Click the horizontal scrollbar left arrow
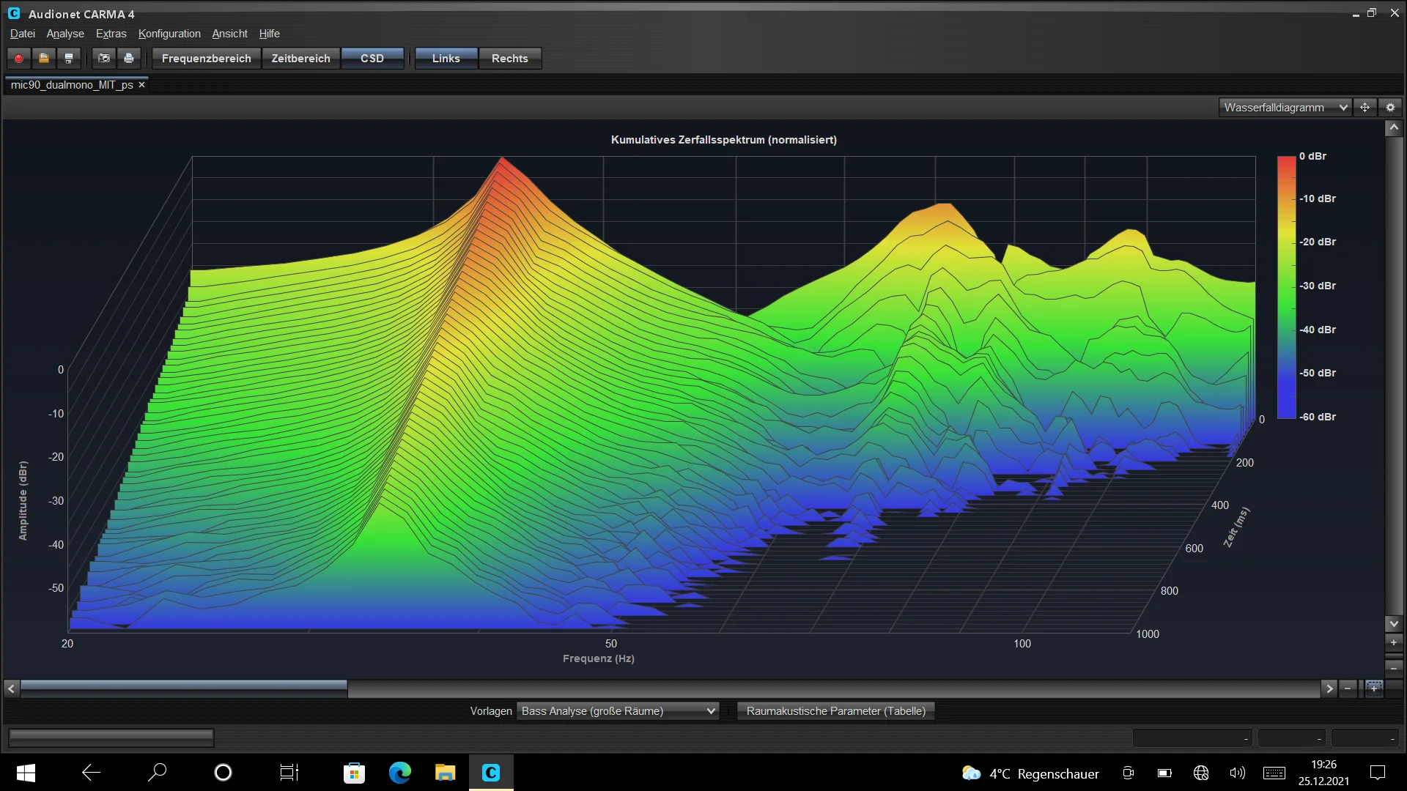This screenshot has width=1407, height=791. coord(11,688)
